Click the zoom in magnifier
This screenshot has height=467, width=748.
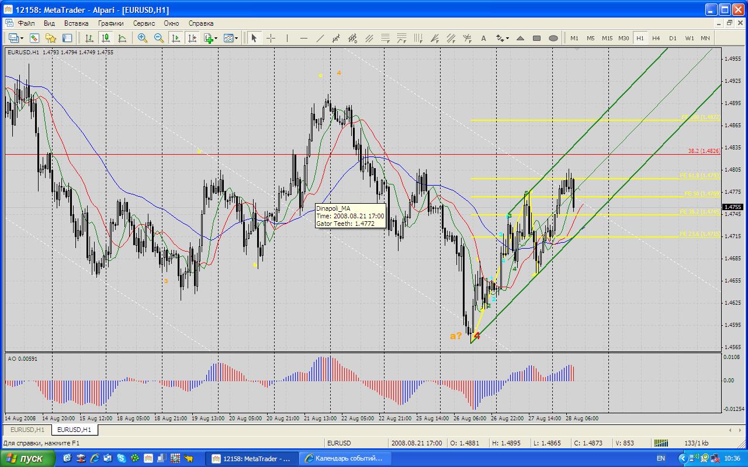142,38
